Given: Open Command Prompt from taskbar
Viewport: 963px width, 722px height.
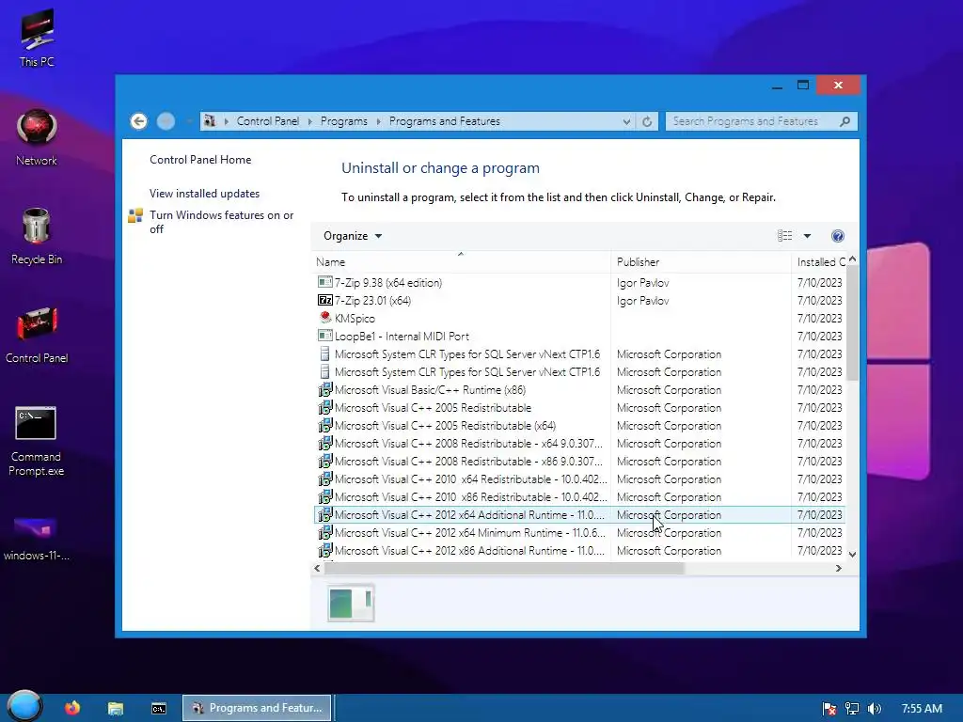Looking at the screenshot, I should [158, 708].
